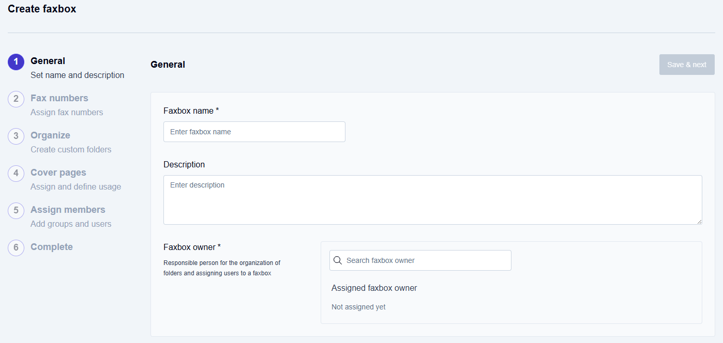This screenshot has height=343, width=723.
Task: Click the step 4 number circle
Action: (x=16, y=173)
